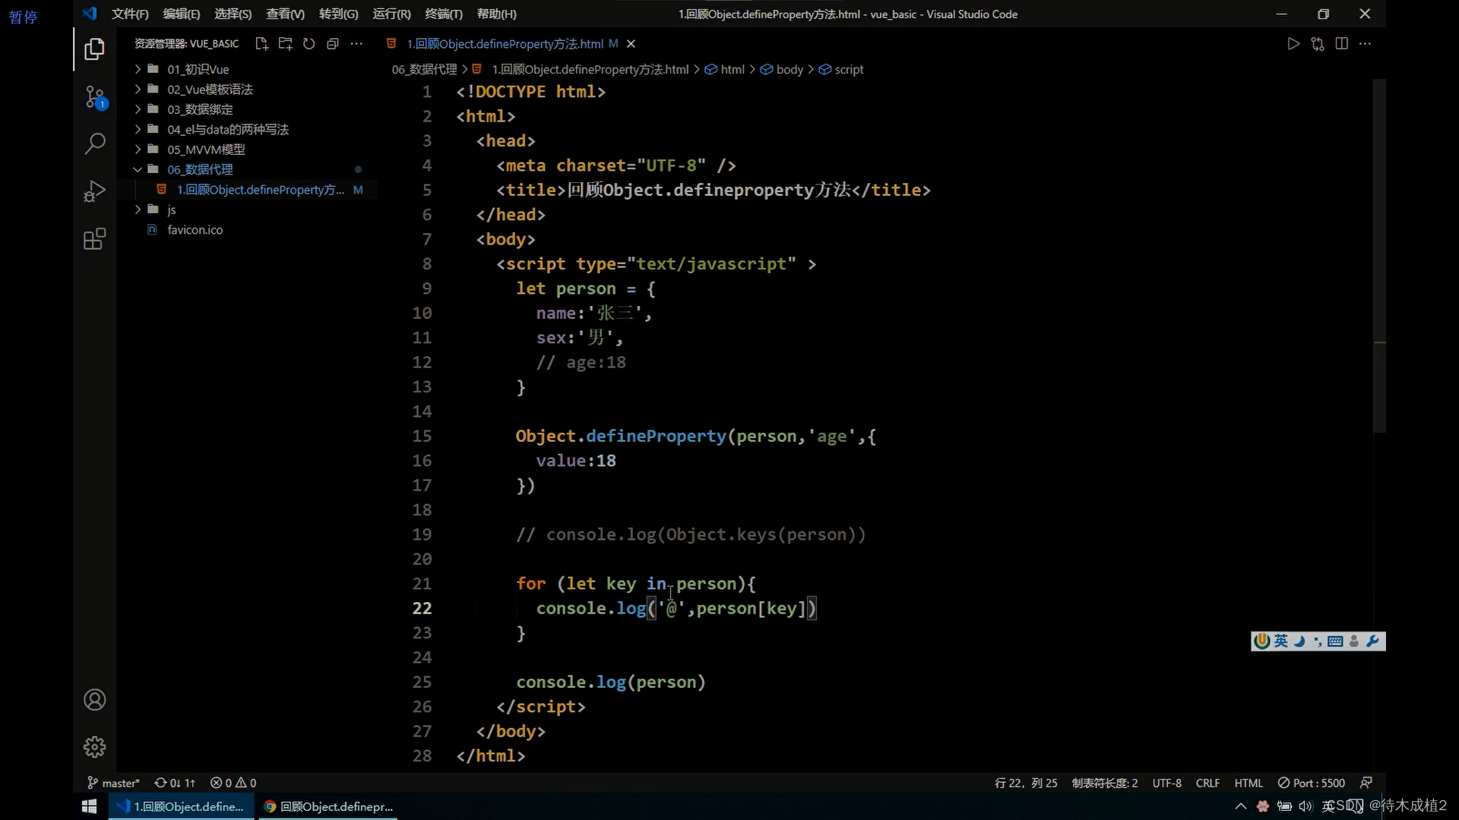Screen dimensions: 1459x820
Task: Click the VS Code logo icon
Action: (x=90, y=14)
